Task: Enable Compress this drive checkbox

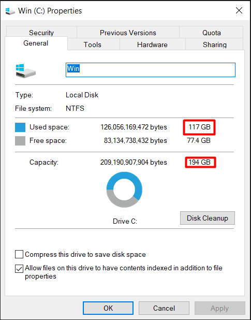Action: [x=19, y=255]
